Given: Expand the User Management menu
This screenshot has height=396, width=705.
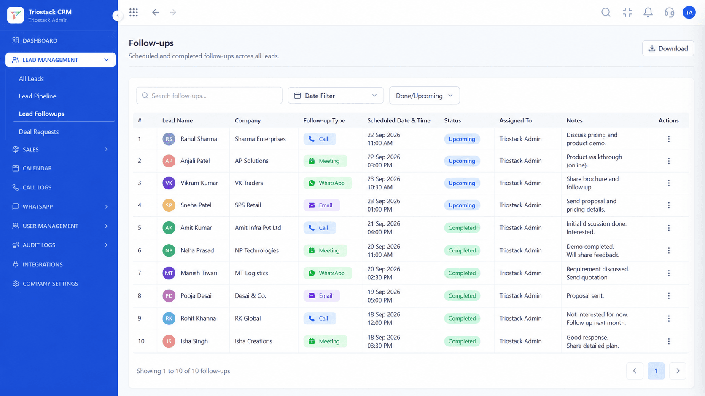Looking at the screenshot, I should click(60, 226).
